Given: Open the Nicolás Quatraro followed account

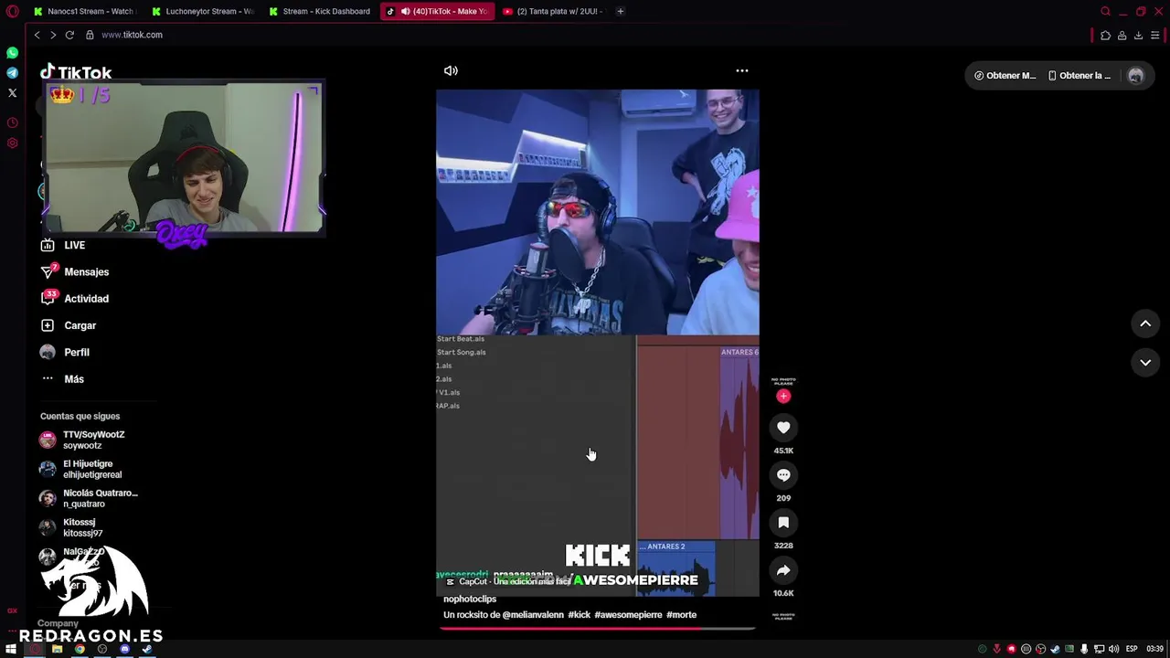Looking at the screenshot, I should pyautogui.click(x=90, y=498).
